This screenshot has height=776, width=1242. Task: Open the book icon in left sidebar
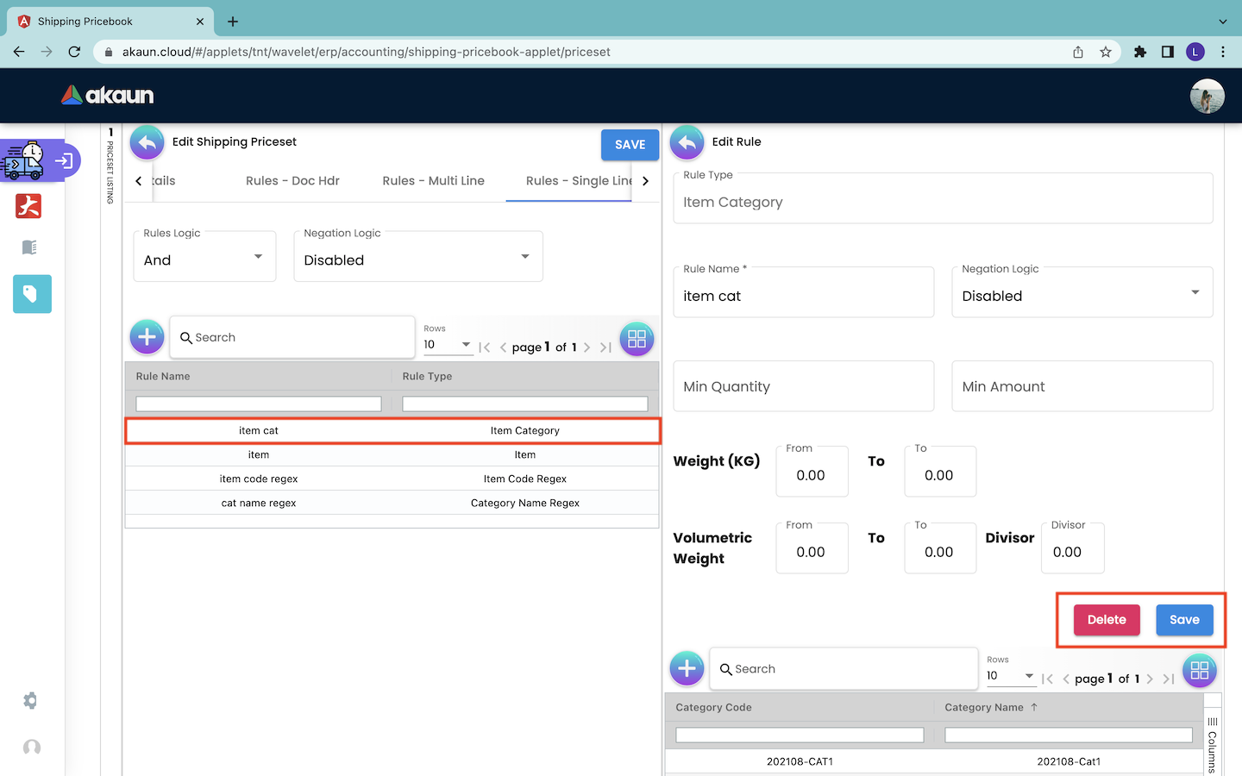[x=29, y=247]
